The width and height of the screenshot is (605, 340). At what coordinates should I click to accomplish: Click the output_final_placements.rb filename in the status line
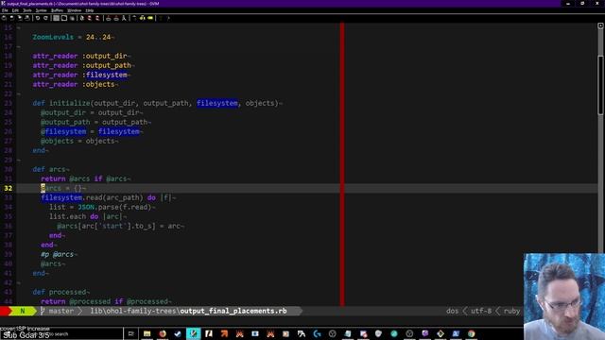click(x=233, y=311)
